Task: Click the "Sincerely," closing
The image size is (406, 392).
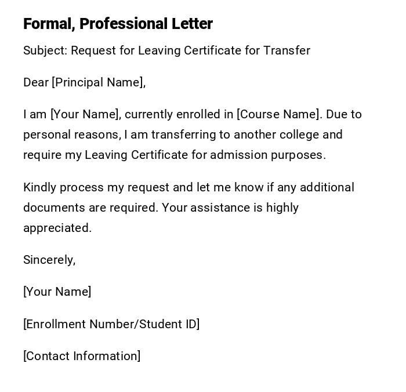Action: [49, 260]
